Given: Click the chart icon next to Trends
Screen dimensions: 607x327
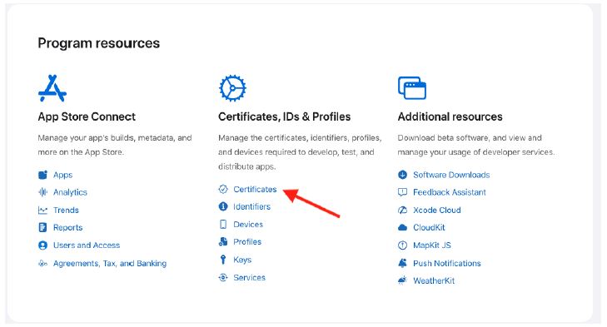Looking at the screenshot, I should (x=42, y=211).
